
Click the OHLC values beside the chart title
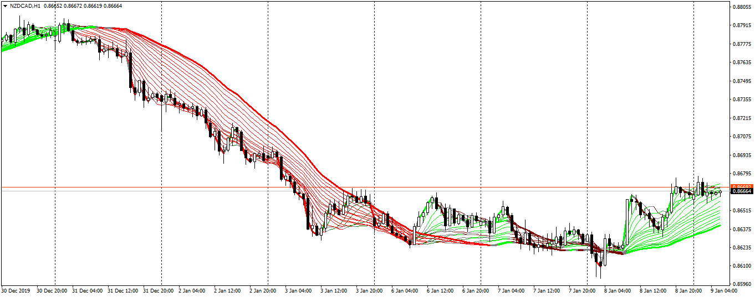[x=82, y=6]
